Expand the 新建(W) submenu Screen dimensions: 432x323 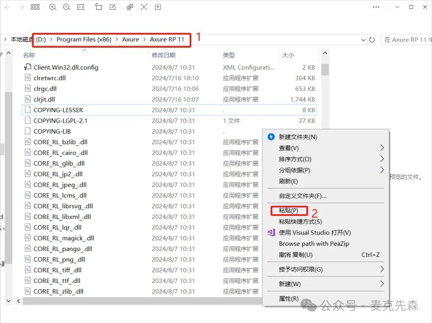coord(382,284)
